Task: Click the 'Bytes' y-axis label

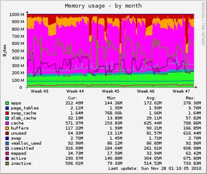Action: point(5,51)
